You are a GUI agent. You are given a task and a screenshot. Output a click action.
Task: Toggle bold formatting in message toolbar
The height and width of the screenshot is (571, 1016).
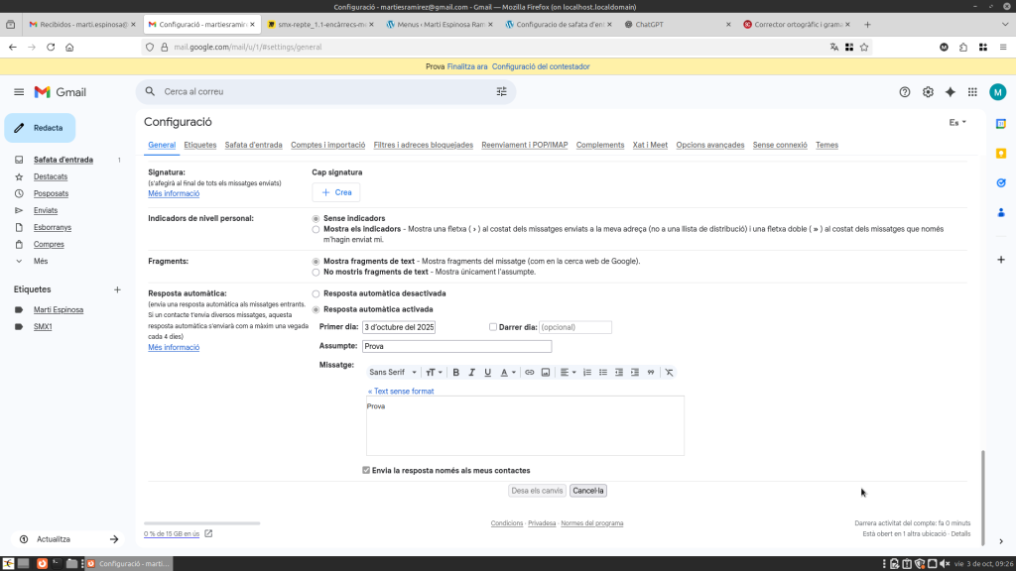(456, 373)
